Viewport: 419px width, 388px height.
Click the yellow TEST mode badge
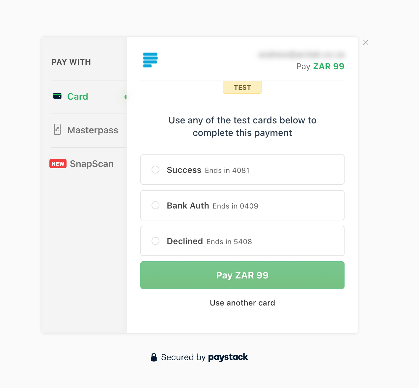point(242,87)
